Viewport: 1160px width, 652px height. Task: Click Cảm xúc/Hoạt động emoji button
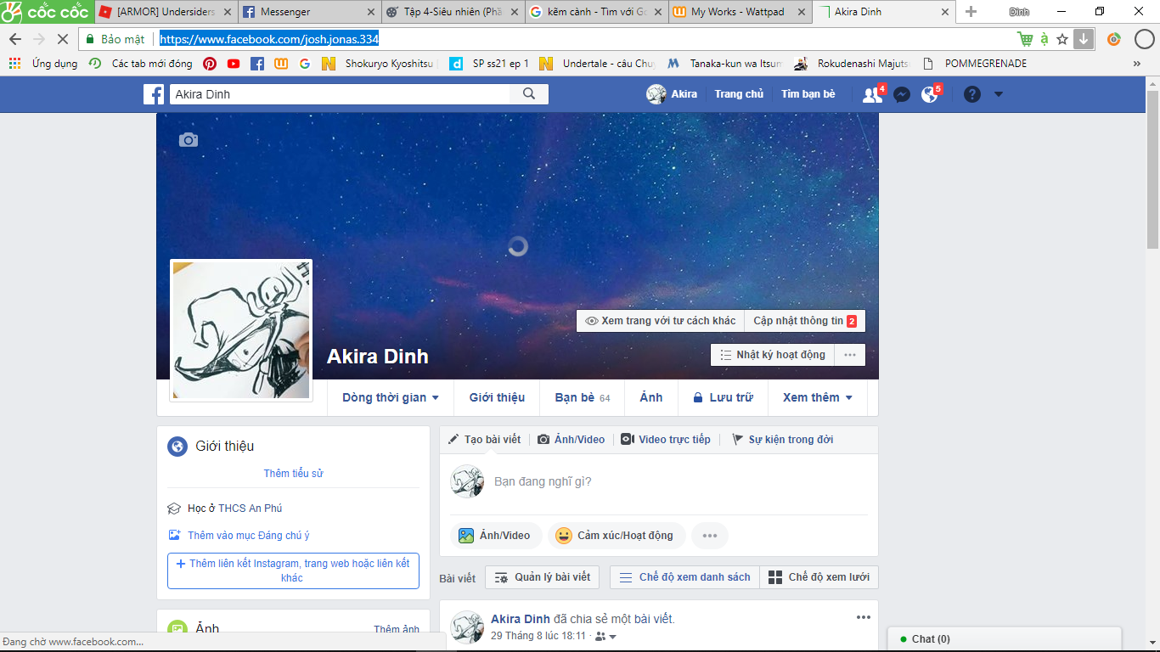(616, 536)
